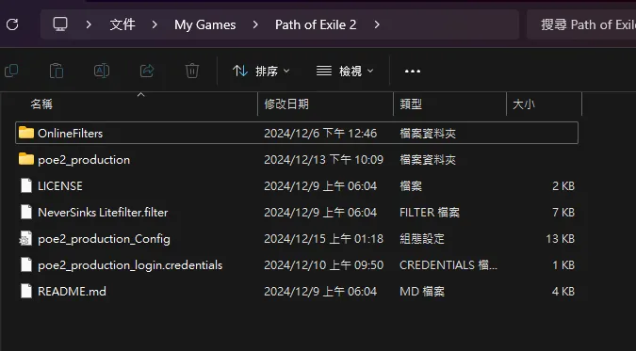This screenshot has width=636, height=351.
Task: Click the CREDENTIALS 檔... type cell
Action: pos(448,265)
